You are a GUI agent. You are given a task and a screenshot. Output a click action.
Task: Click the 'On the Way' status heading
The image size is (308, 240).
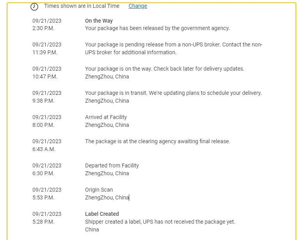[x=99, y=21]
